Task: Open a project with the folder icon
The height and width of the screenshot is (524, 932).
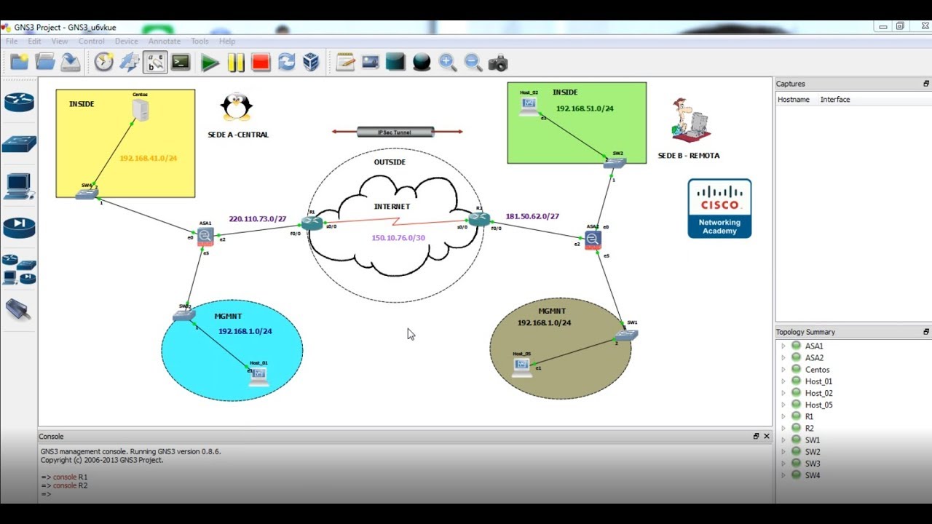Action: pyautogui.click(x=45, y=63)
